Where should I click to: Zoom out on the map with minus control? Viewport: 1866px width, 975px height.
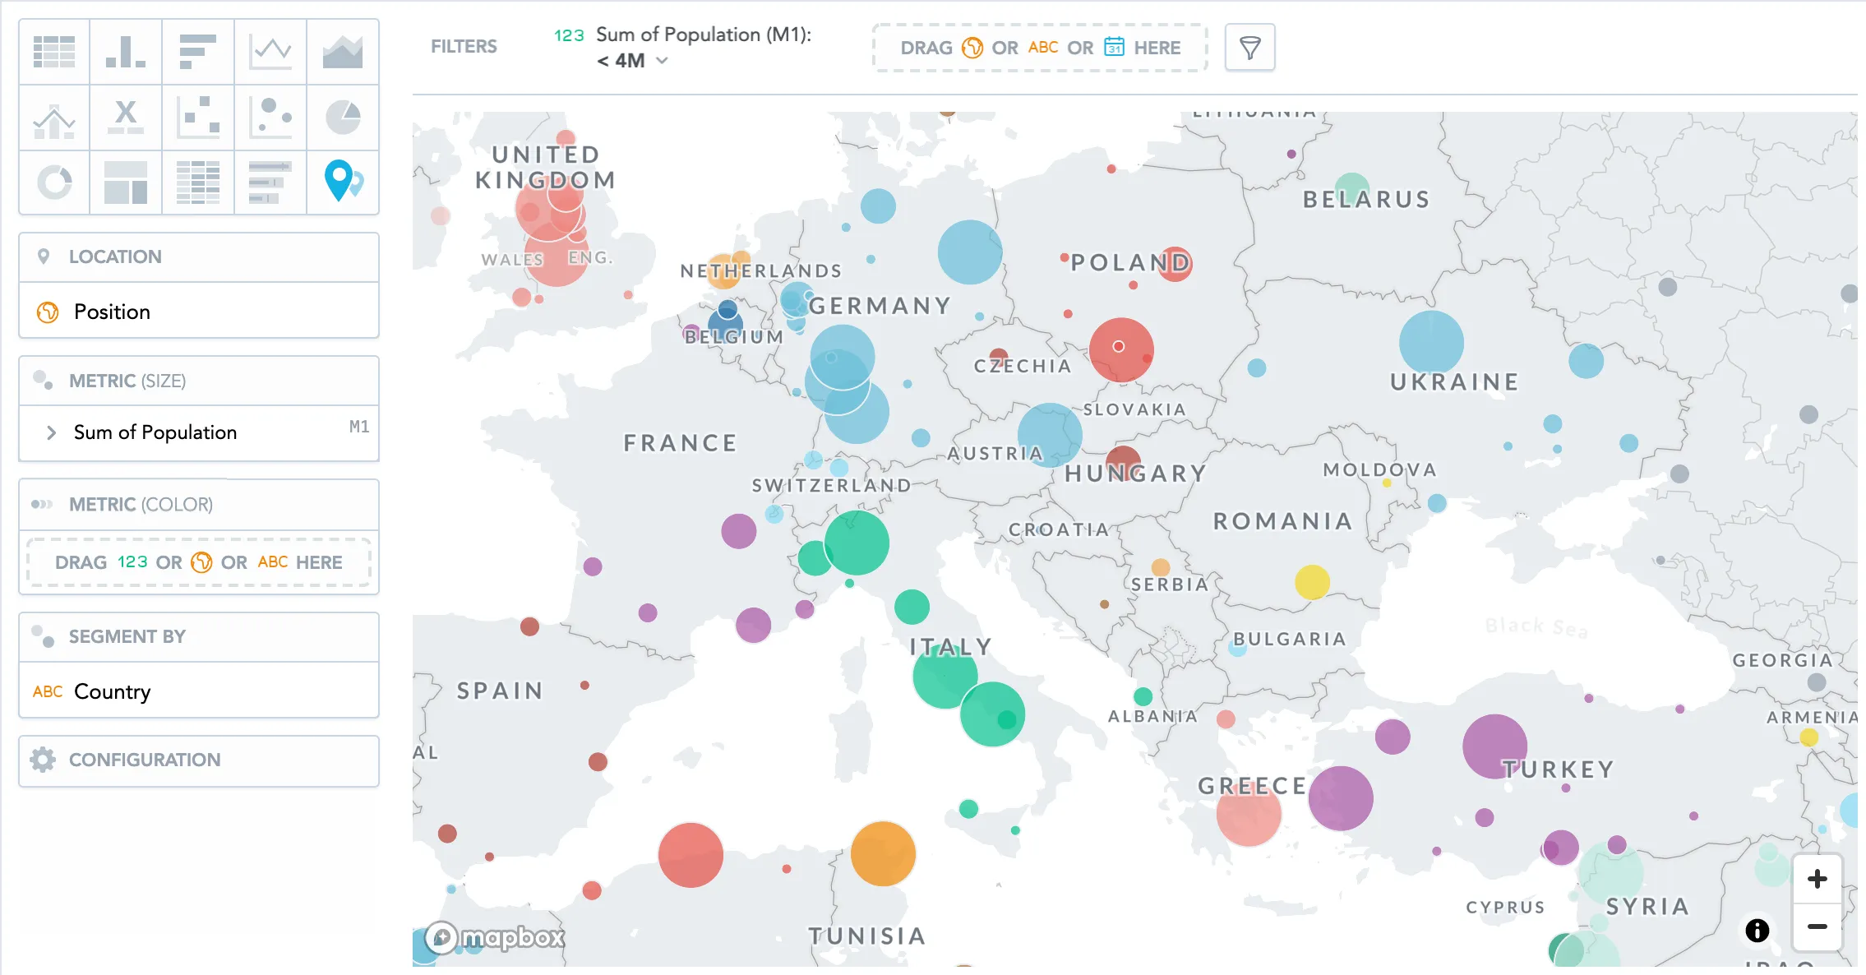click(1817, 926)
